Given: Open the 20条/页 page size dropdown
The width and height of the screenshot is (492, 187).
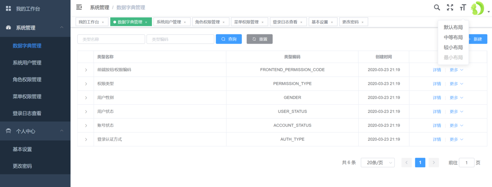Looking at the screenshot, I should coord(378,162).
